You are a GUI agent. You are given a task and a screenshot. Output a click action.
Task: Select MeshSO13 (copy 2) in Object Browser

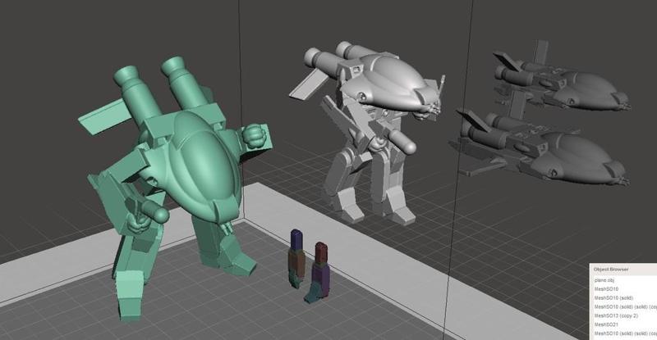(x=616, y=315)
